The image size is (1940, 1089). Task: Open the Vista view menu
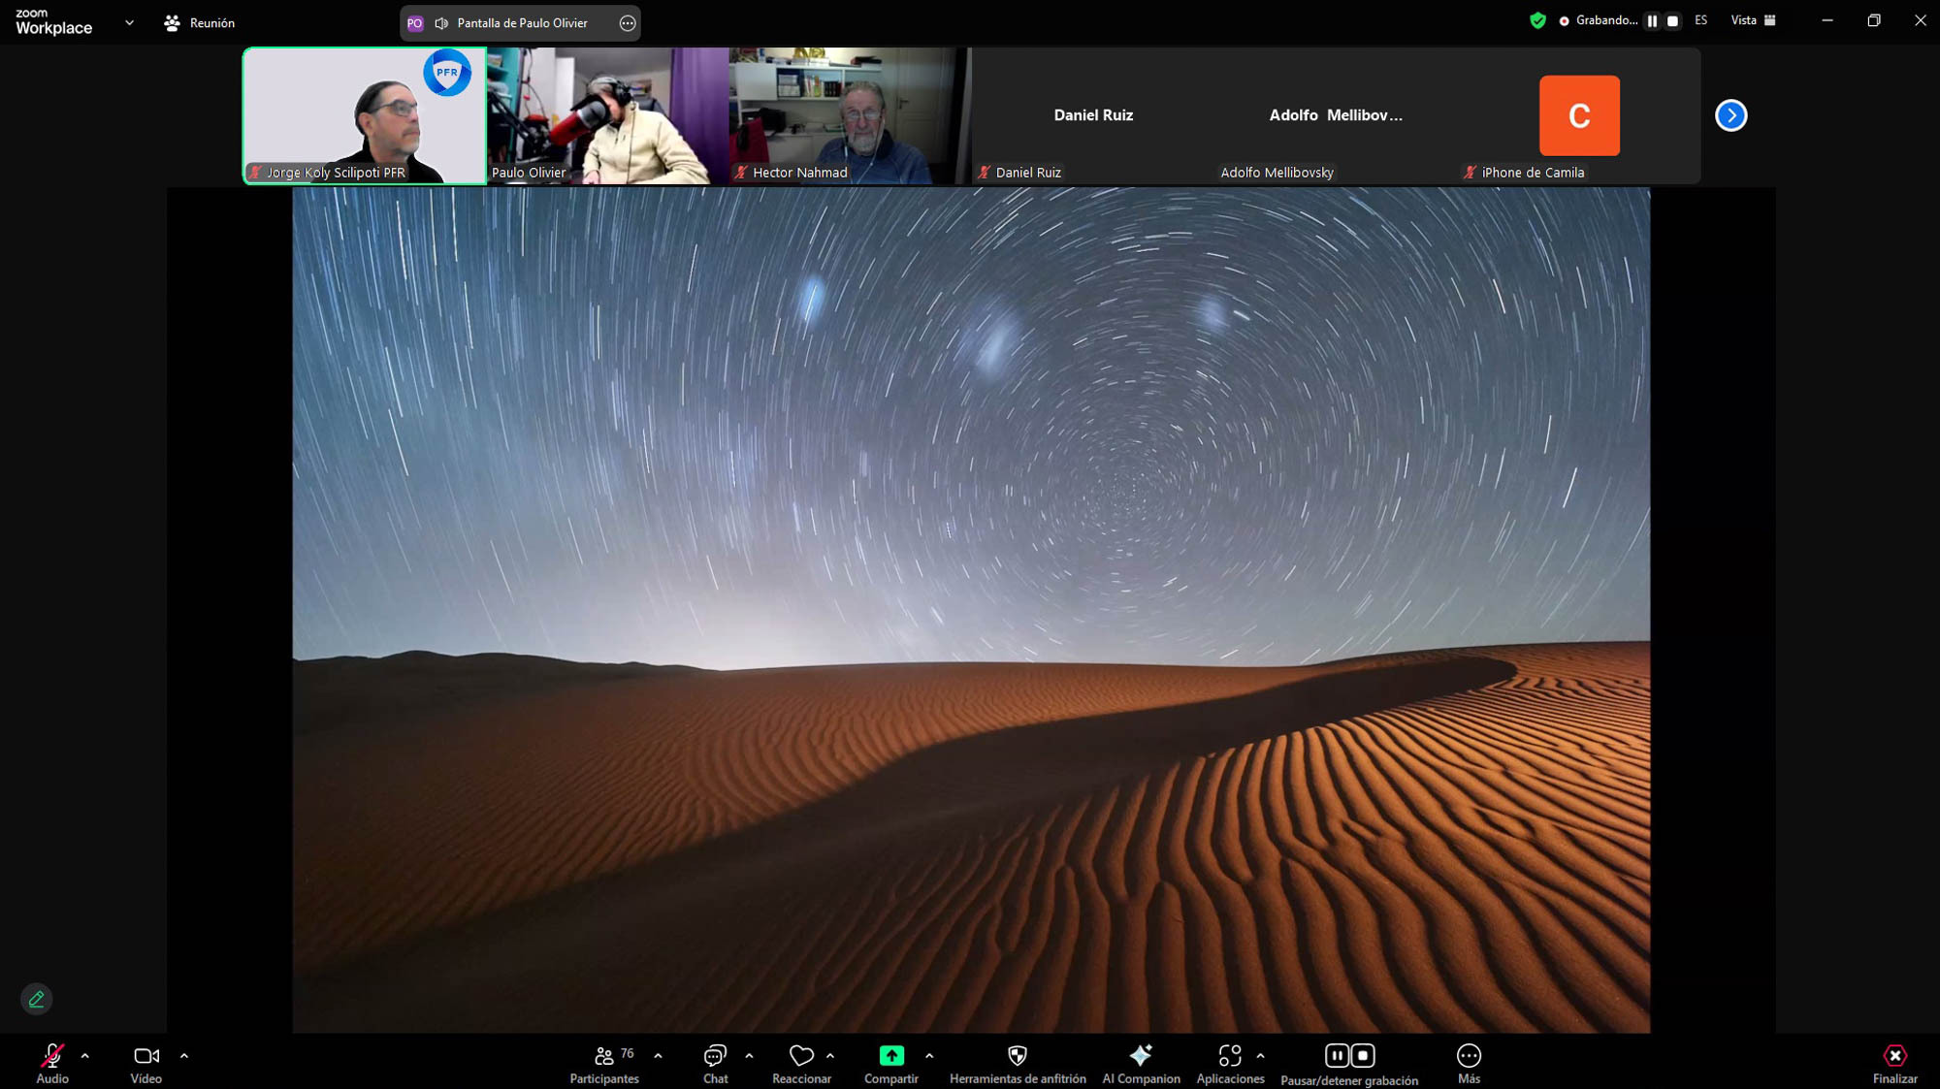pos(1753,20)
